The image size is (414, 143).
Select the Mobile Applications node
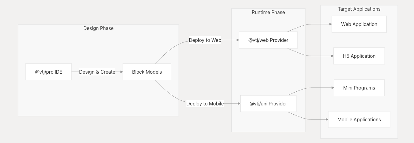click(x=359, y=119)
